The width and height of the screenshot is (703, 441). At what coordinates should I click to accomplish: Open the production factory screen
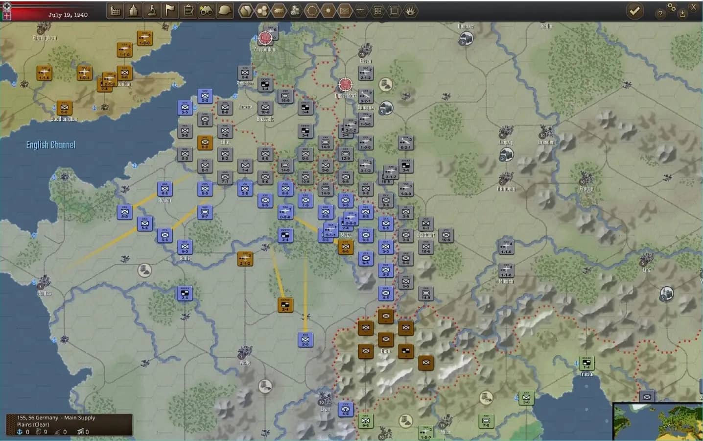tap(116, 10)
